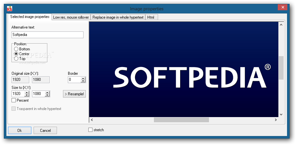Click the Softpedia image preview
Viewport: 296px width, 145px height.
tap(184, 70)
